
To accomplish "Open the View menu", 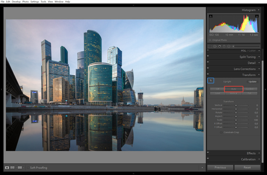I will click(50, 2).
